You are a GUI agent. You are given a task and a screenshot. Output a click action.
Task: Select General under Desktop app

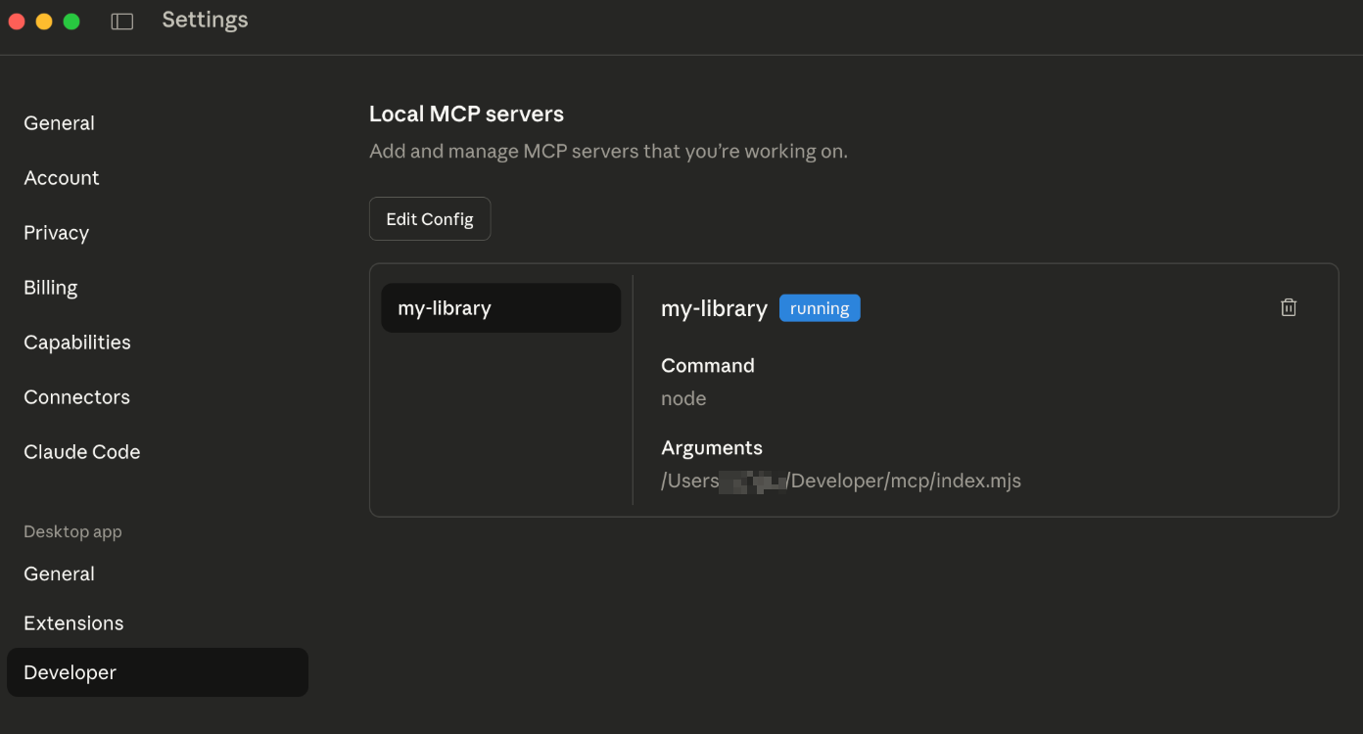point(59,574)
